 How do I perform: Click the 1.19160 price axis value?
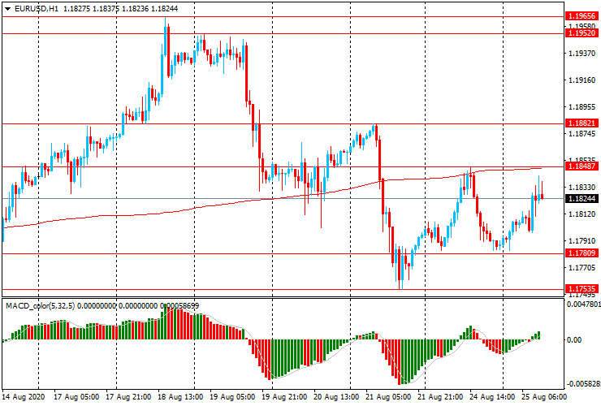(x=582, y=80)
